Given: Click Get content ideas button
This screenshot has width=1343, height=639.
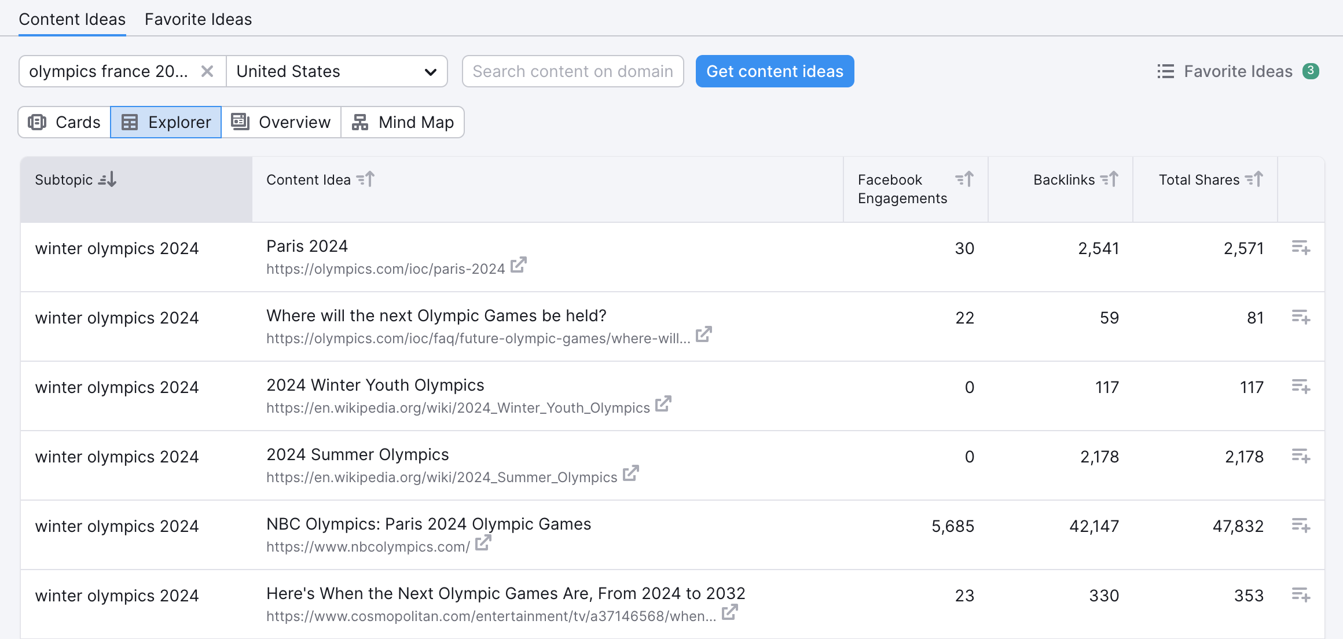Looking at the screenshot, I should 775,70.
